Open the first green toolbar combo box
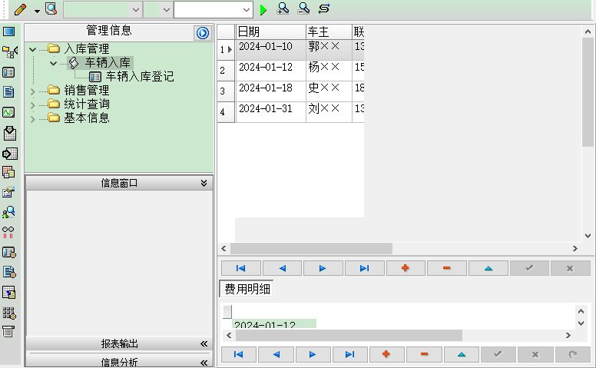Screen dimensions: 596x368 pyautogui.click(x=103, y=10)
